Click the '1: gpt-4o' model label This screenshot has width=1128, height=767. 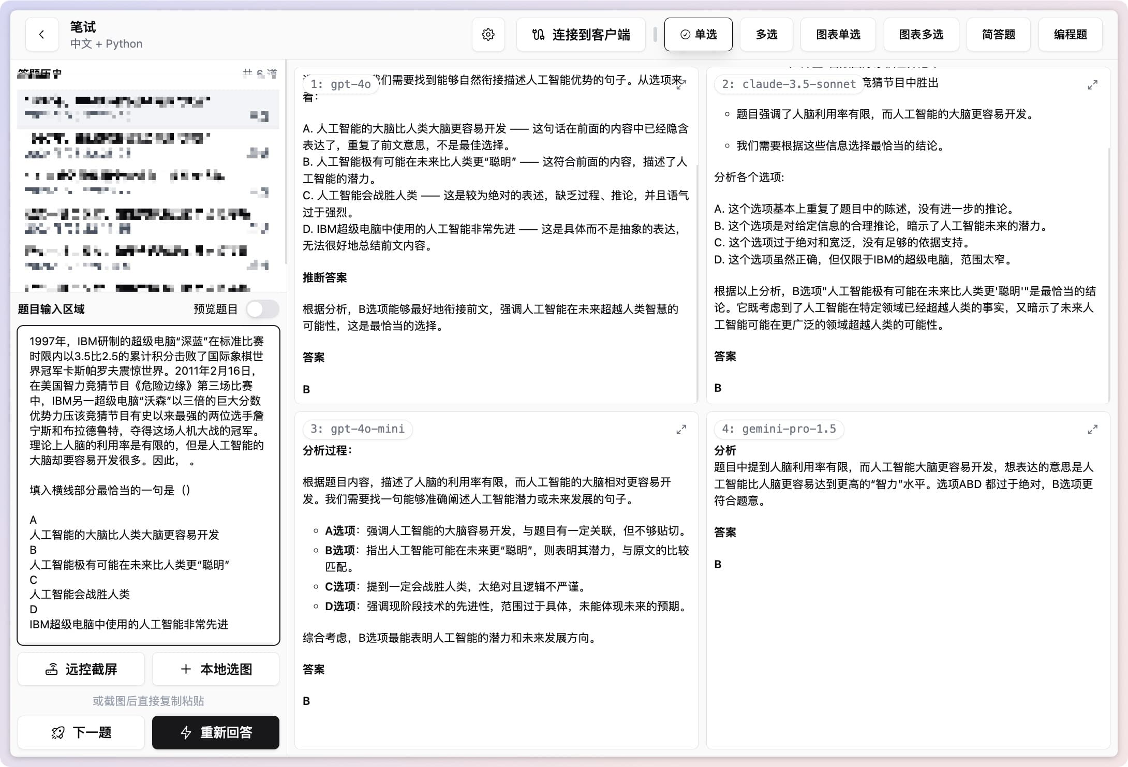340,84
